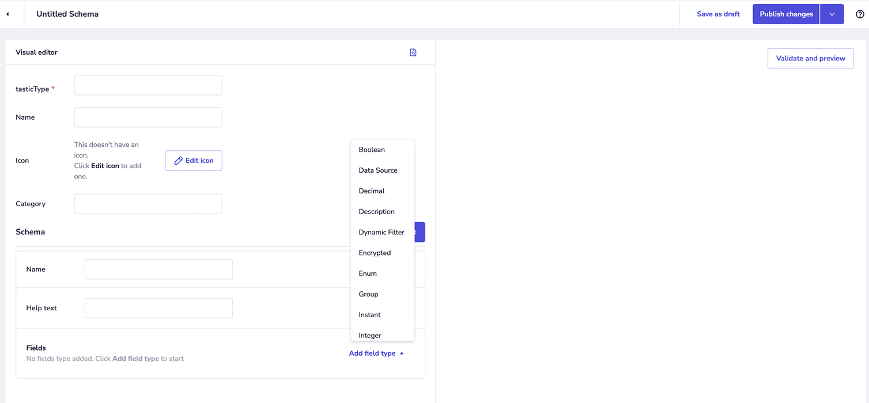This screenshot has height=403, width=869.
Task: Click Validate and preview
Action: [810, 58]
